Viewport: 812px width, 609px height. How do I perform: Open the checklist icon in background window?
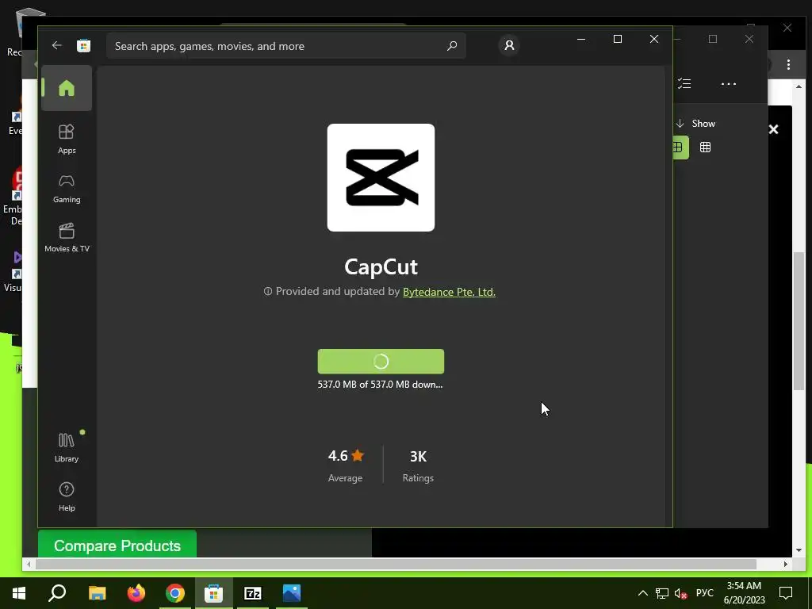pos(684,83)
